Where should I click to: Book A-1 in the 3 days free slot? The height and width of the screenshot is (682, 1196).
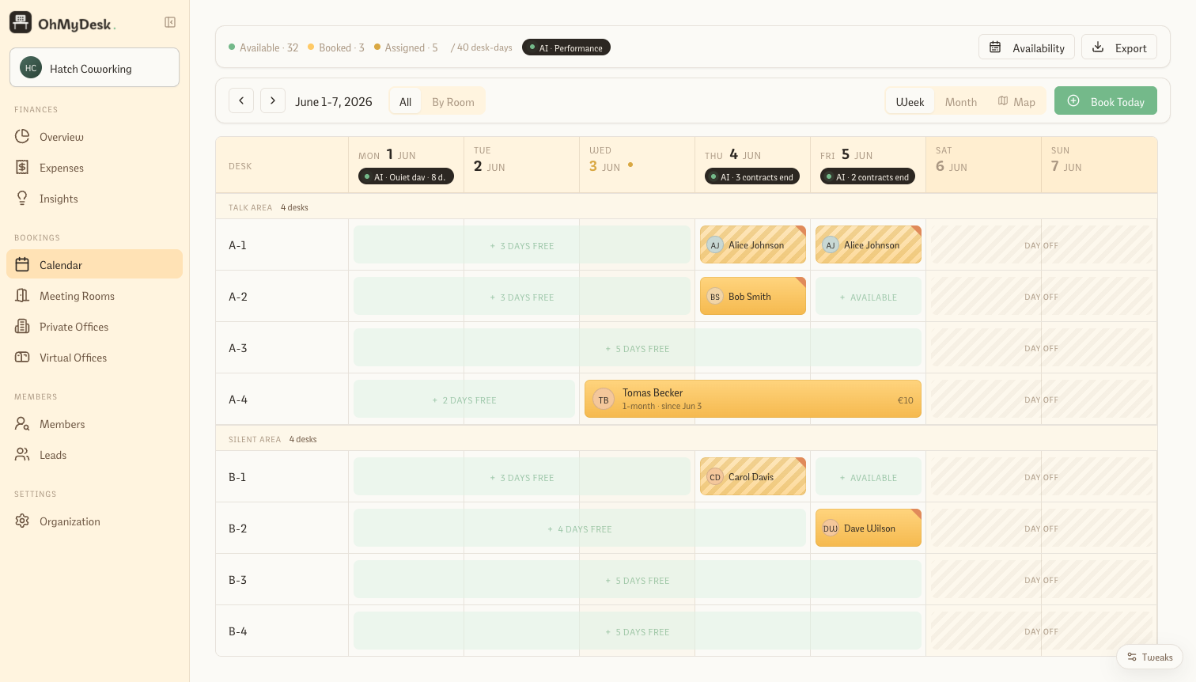pyautogui.click(x=522, y=244)
